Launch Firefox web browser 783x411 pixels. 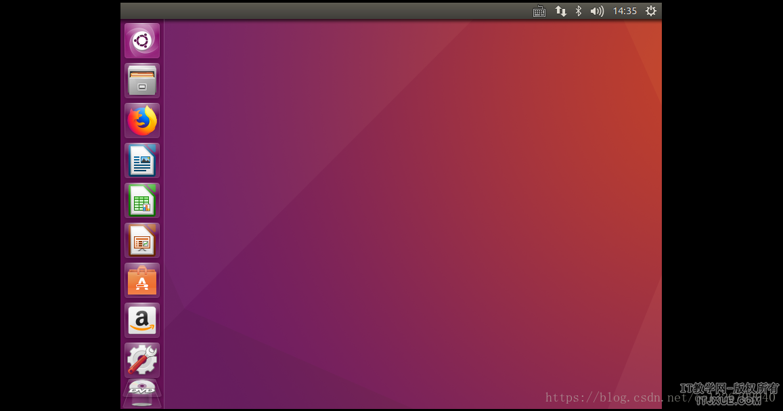point(142,121)
